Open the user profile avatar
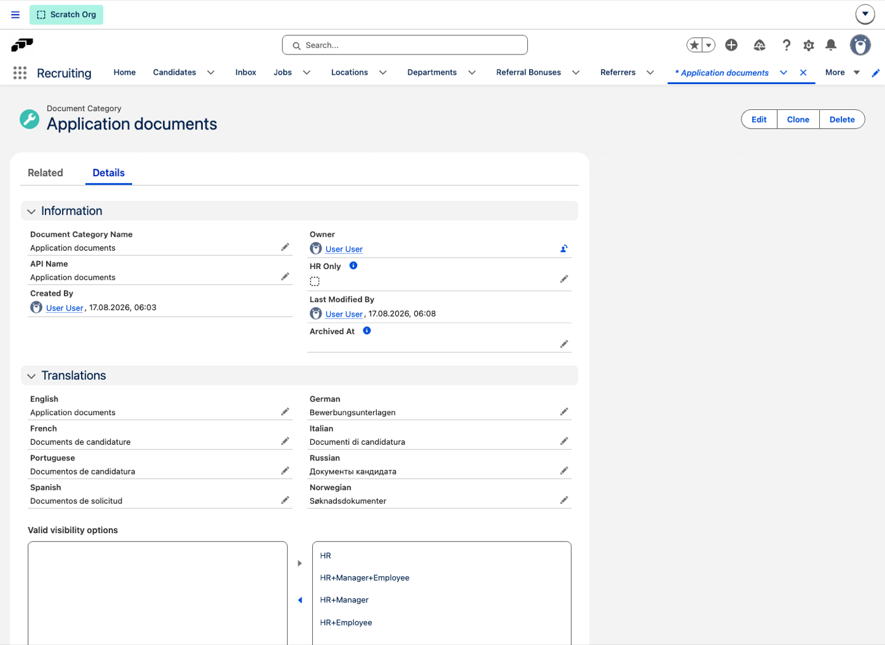Viewport: 885px width, 645px height. tap(860, 45)
